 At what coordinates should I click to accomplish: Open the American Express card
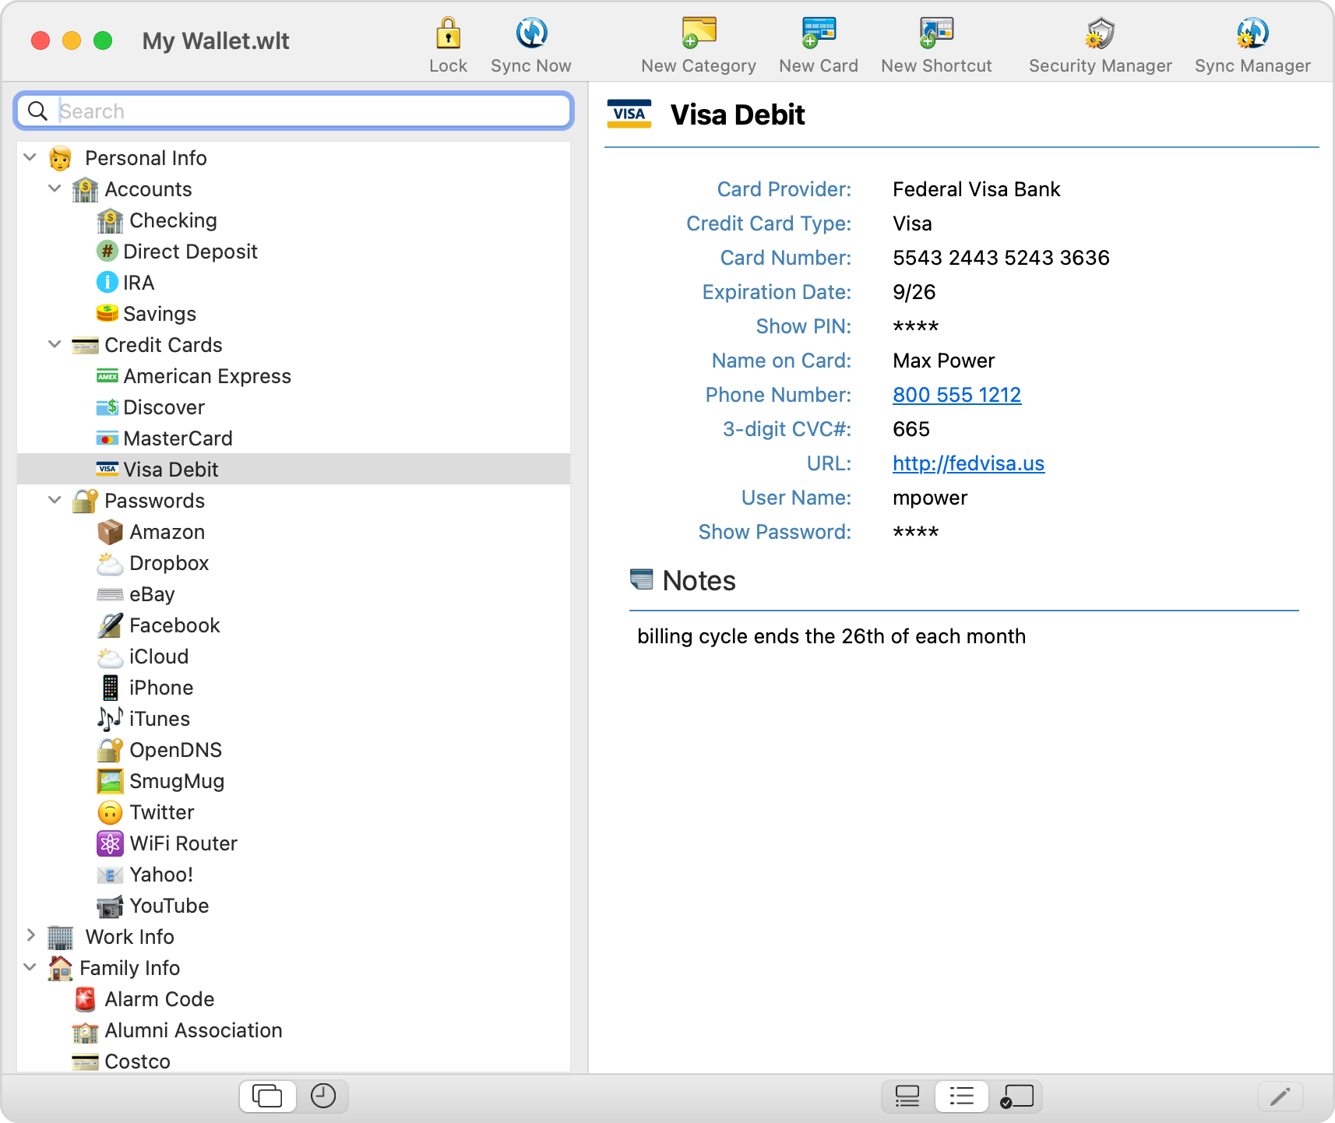(x=294, y=376)
